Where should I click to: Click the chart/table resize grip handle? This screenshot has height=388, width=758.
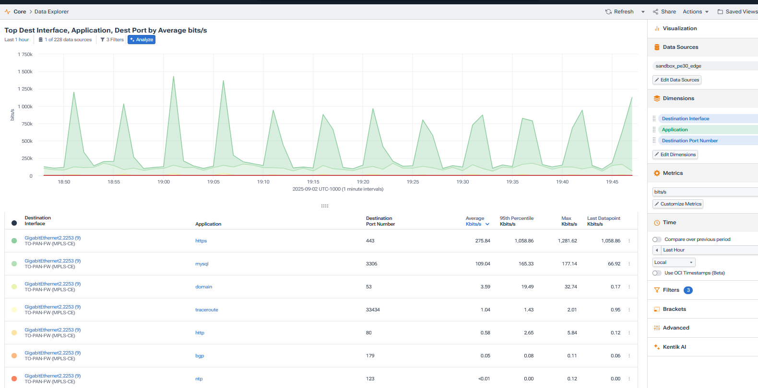point(325,206)
